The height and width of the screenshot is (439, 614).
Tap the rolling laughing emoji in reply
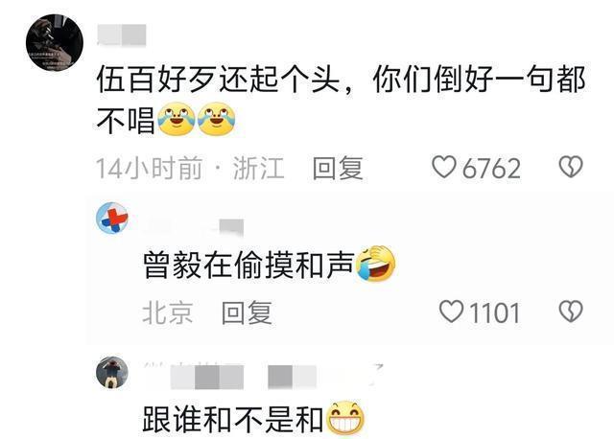pyautogui.click(x=375, y=264)
